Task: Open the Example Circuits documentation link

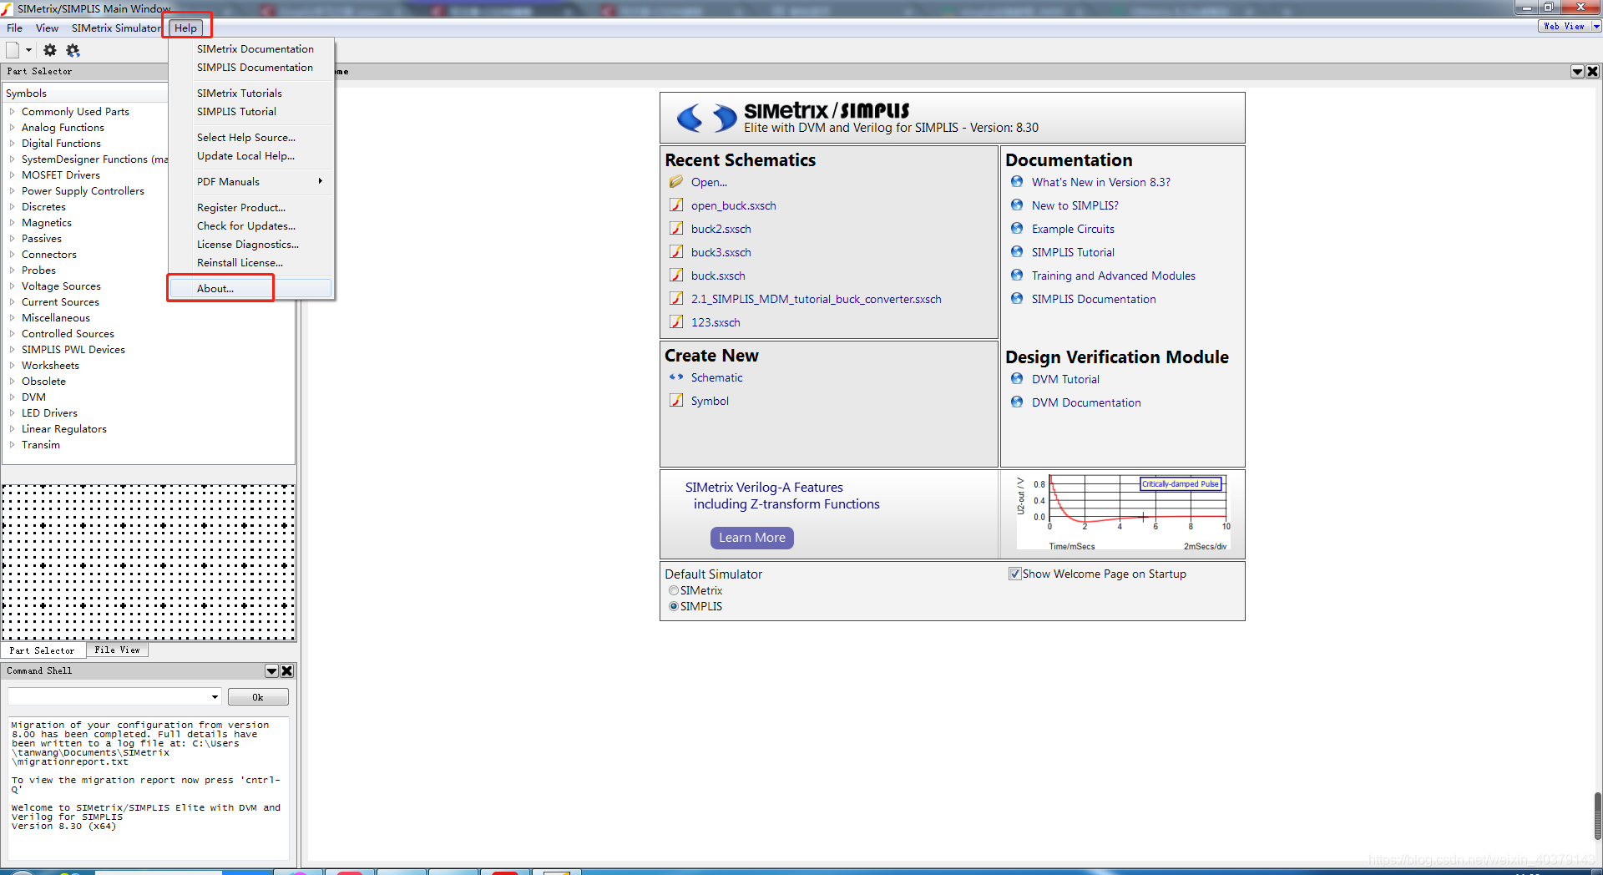Action: click(1073, 229)
